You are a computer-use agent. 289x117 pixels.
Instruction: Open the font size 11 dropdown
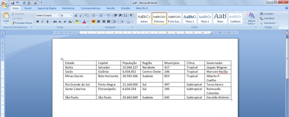[71, 16]
